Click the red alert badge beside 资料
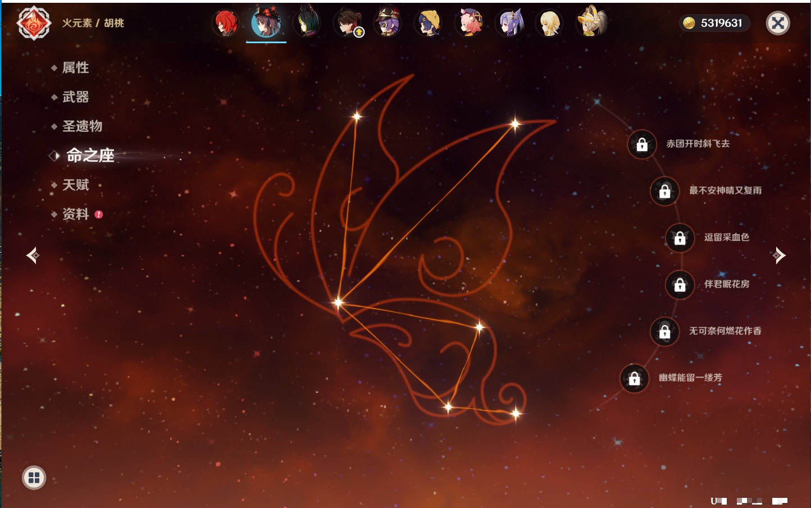The image size is (811, 508). (99, 214)
